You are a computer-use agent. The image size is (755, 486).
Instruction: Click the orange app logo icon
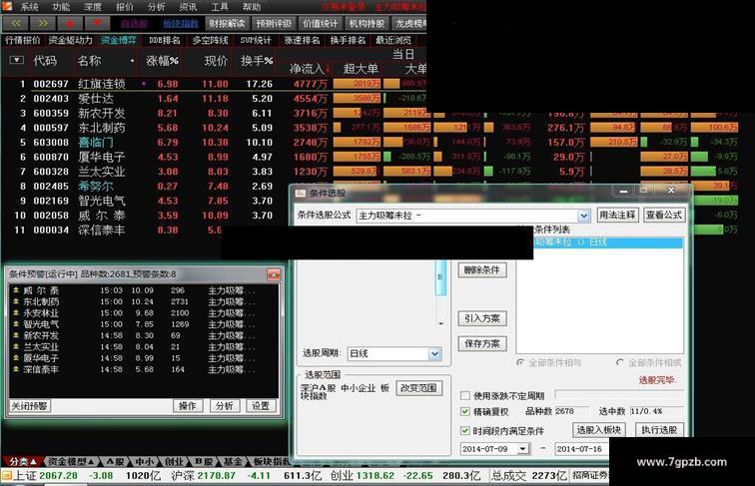click(x=7, y=6)
